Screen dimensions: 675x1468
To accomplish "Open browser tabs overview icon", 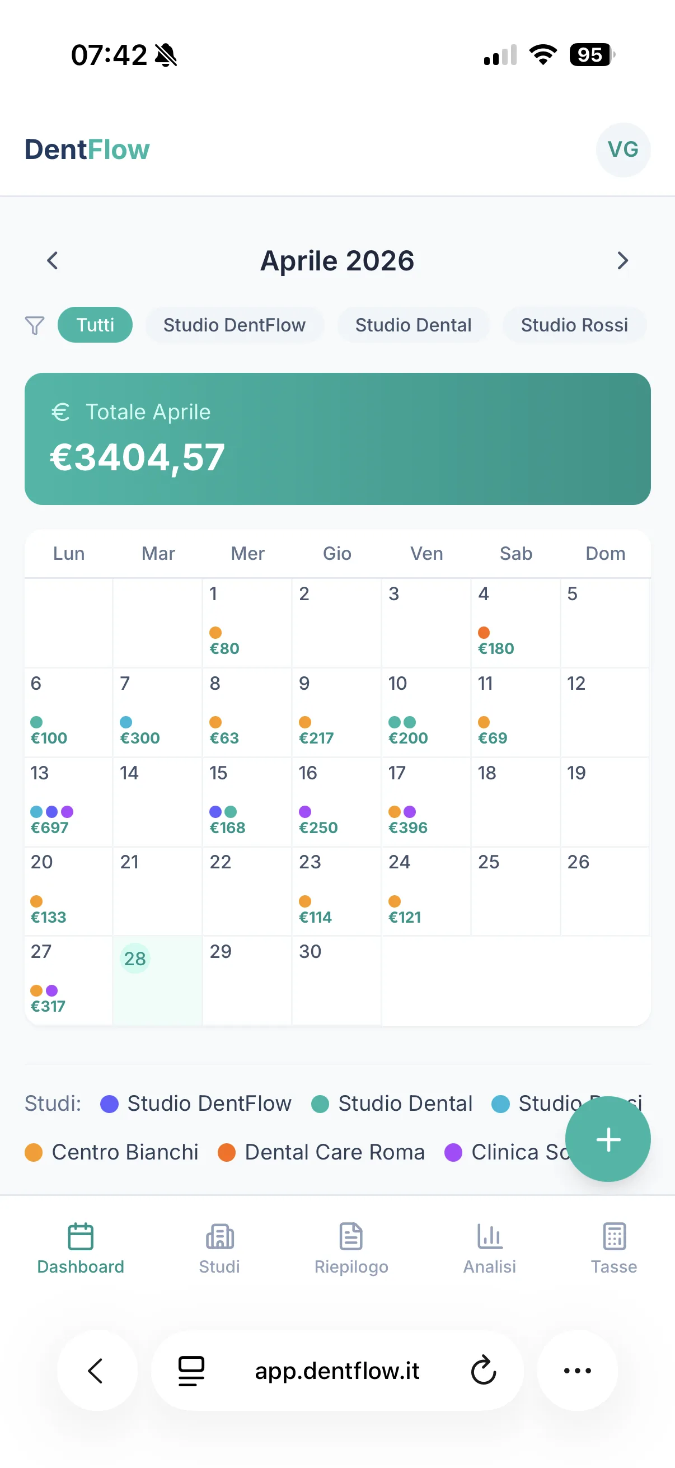I will coord(191,1371).
